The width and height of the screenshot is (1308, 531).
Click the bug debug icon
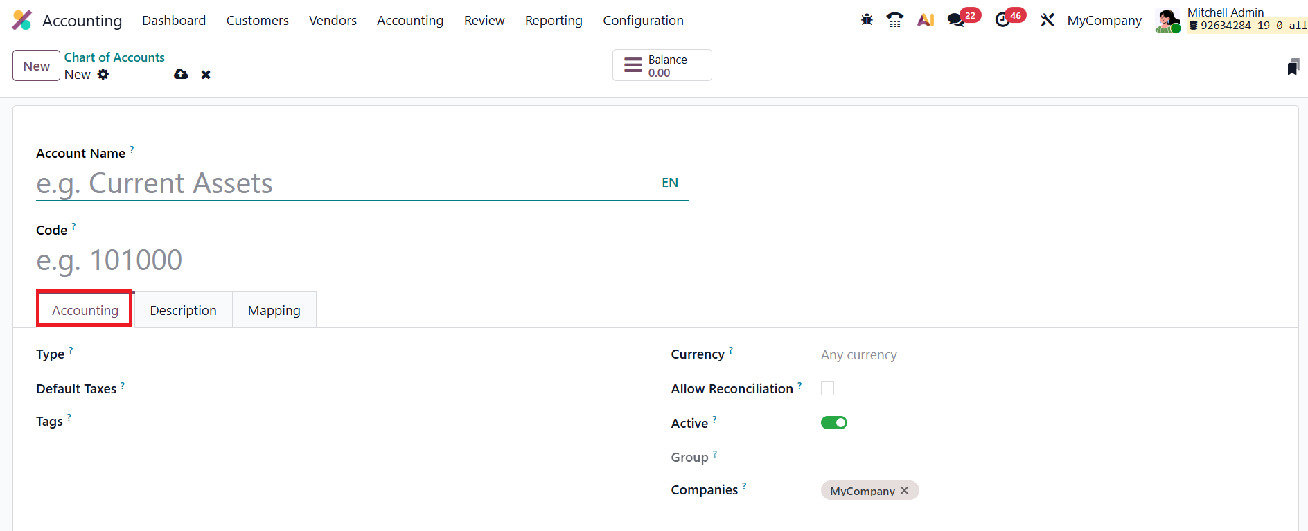click(x=867, y=20)
